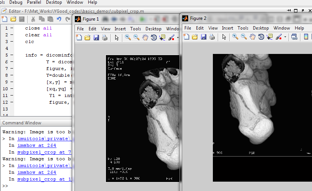Toggle breakpoint dash on editor line 12

(x=12, y=102)
